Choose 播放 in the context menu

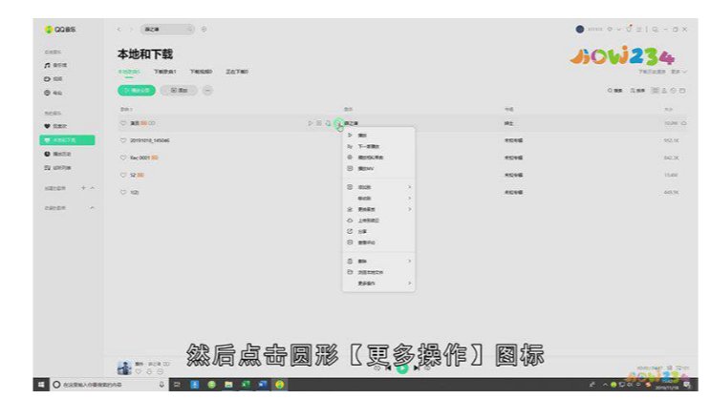click(378, 136)
